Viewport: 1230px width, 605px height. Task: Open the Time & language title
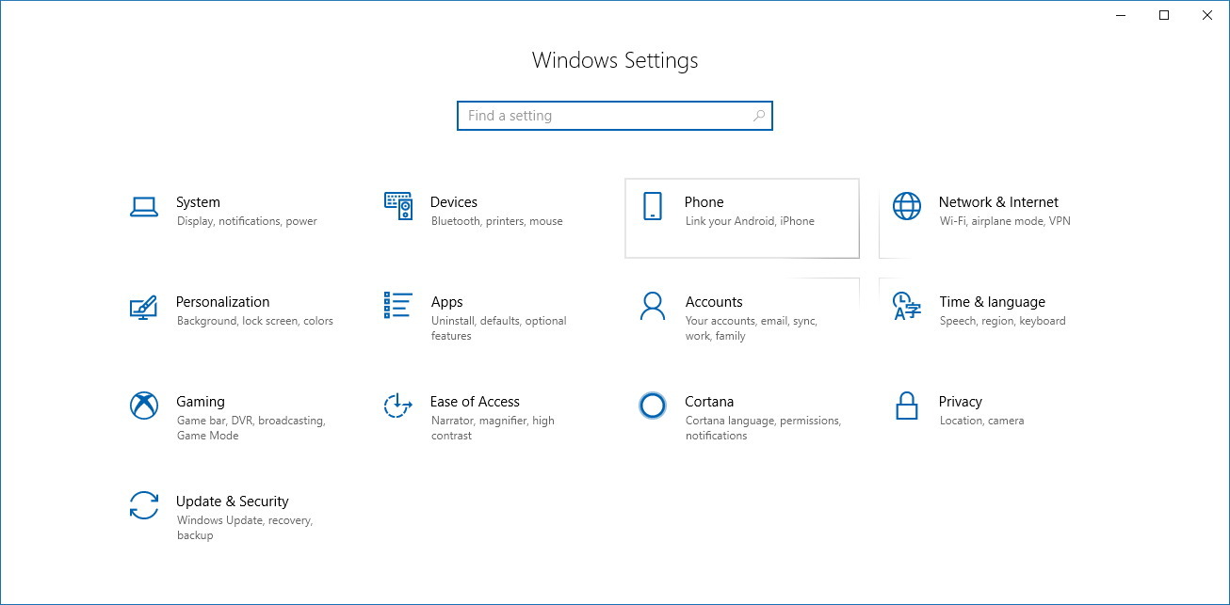[x=993, y=302]
